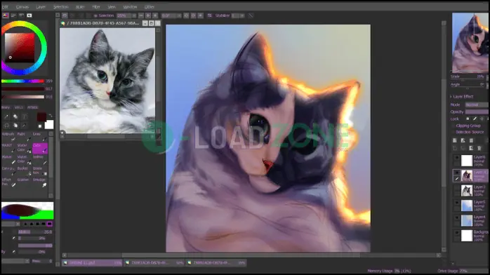Click the cat reference image window
Screen dimensions: 490x275
pos(107,80)
